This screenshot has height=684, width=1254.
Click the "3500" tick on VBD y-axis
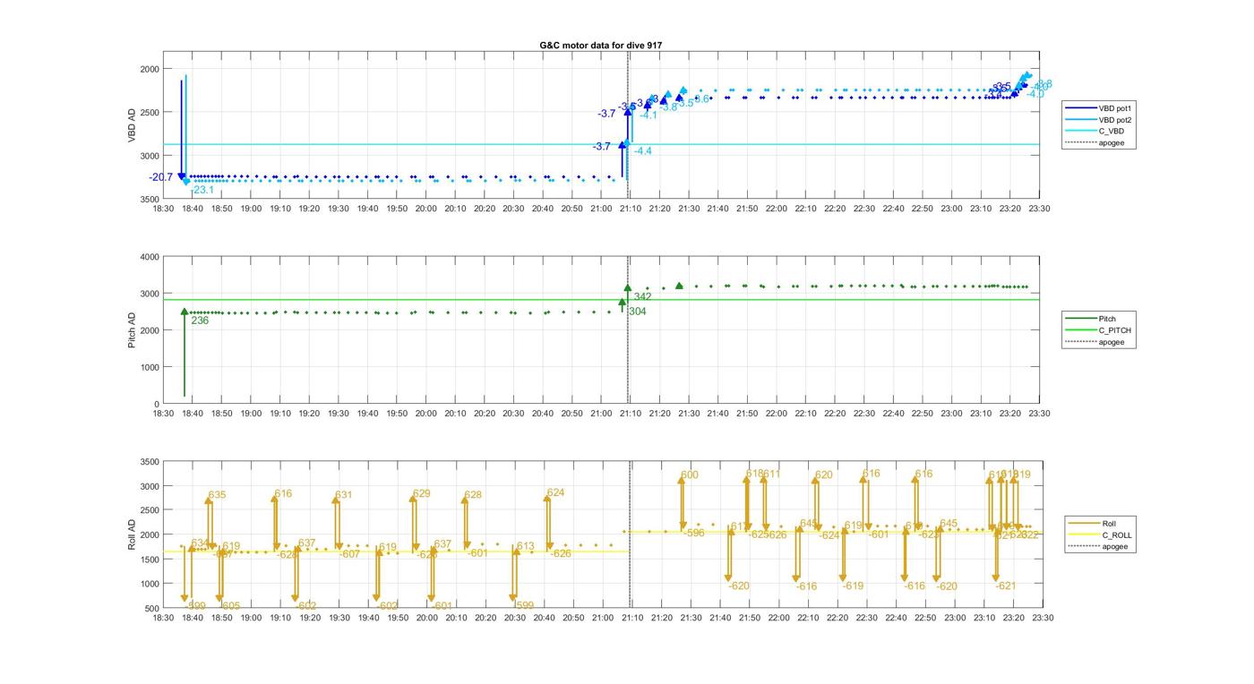pos(150,200)
